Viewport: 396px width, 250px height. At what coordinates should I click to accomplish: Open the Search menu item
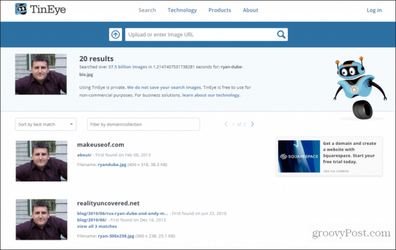tap(147, 10)
